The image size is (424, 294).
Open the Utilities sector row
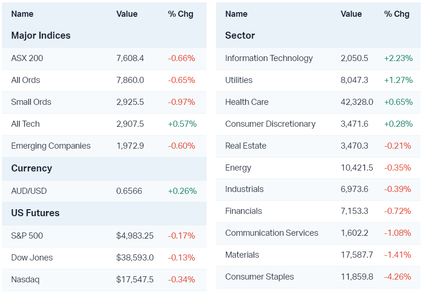coord(239,80)
